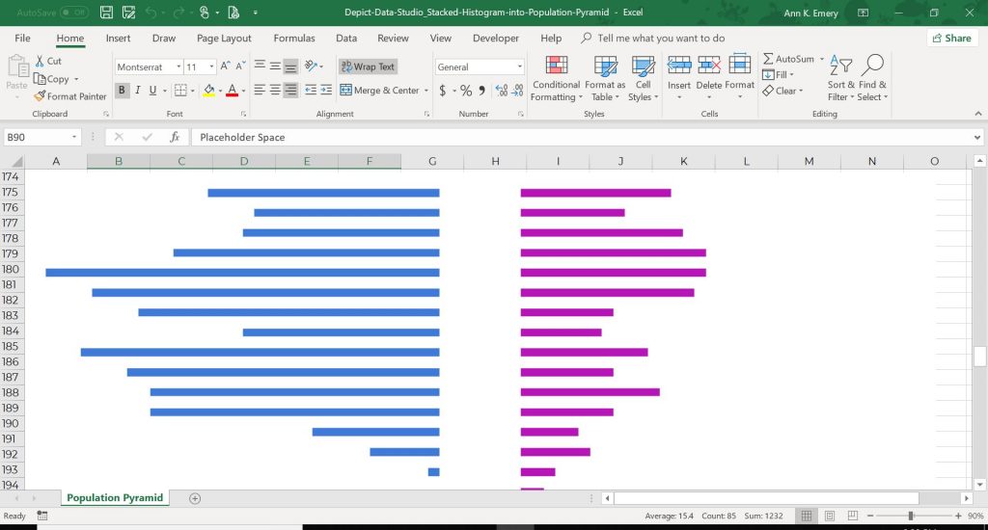Open the Formulas ribbon tab
Screen dimensions: 988x530
293,38
